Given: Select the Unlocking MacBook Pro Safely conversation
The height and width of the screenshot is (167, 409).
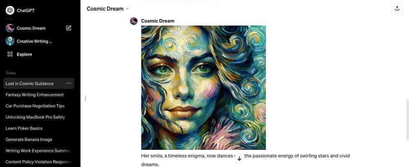Looking at the screenshot, I should [35, 117].
